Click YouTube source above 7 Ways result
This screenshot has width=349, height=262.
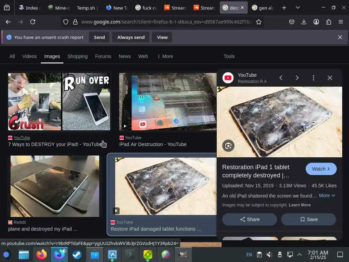pyautogui.click(x=21, y=138)
